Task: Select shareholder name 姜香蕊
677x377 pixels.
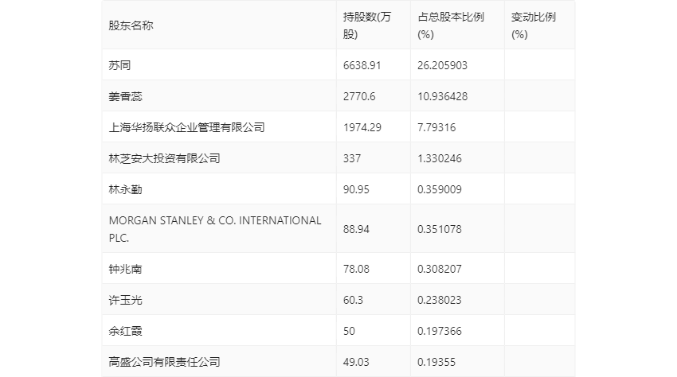Action: tap(125, 96)
